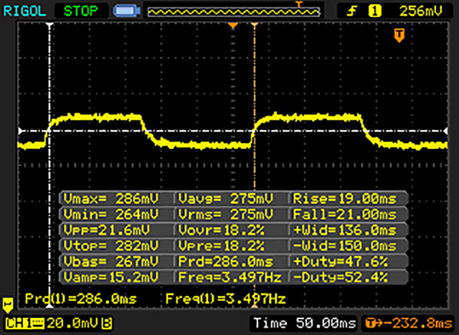
Task: Click the Vpp=21.6mV measurement
Action: click(107, 230)
